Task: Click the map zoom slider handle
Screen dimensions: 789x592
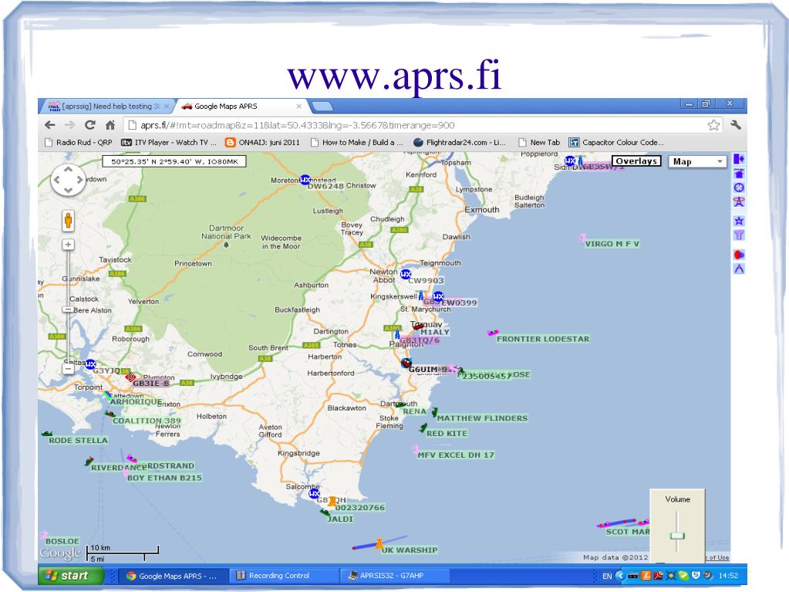Action: 69,310
